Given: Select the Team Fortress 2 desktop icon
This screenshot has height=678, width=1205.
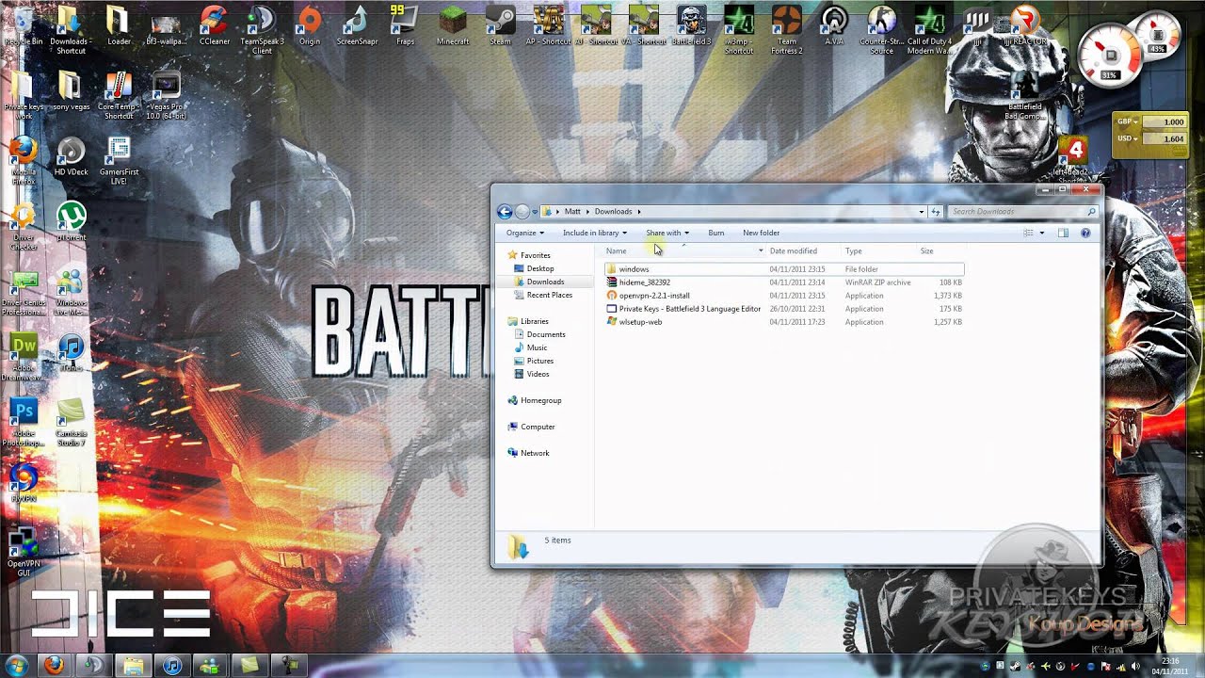Looking at the screenshot, I should click(x=787, y=28).
